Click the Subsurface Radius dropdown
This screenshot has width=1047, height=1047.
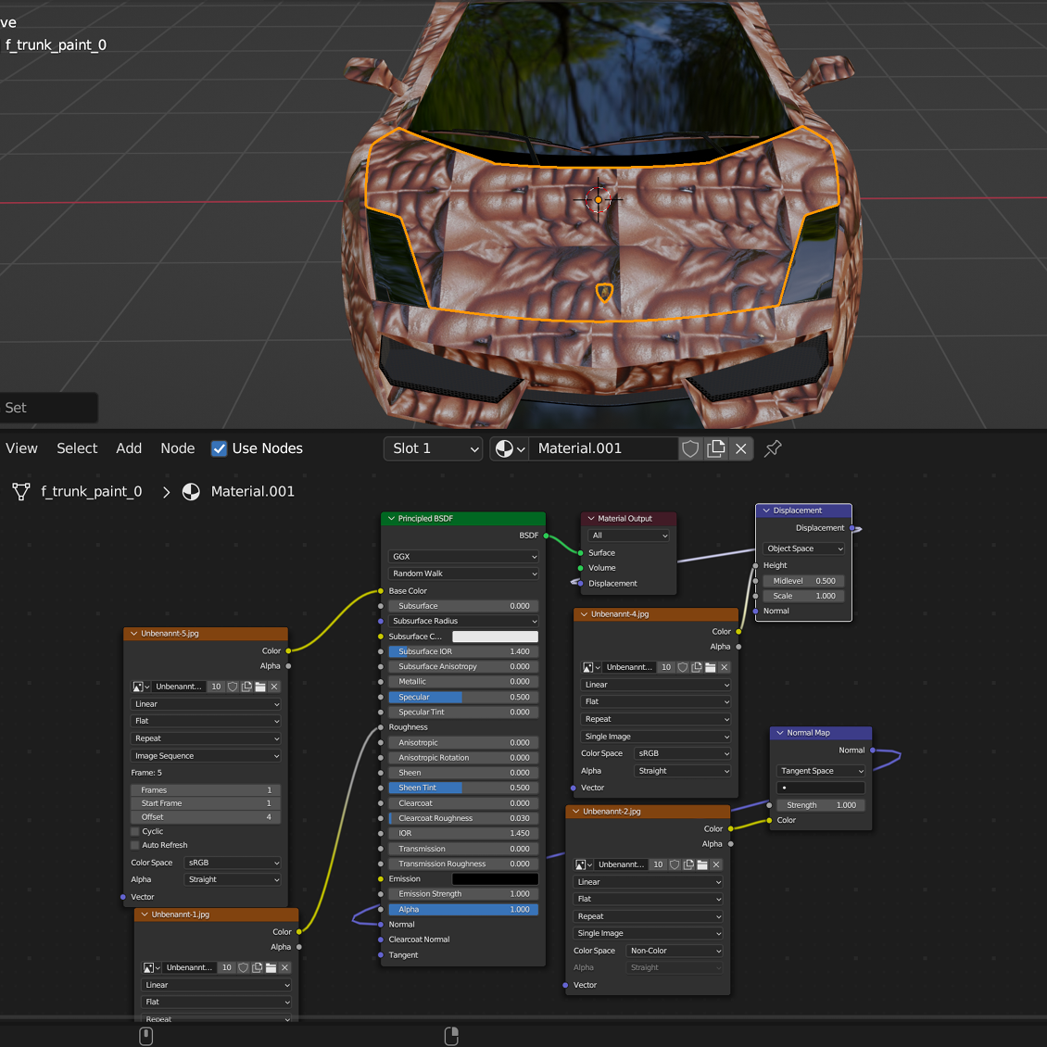(463, 621)
